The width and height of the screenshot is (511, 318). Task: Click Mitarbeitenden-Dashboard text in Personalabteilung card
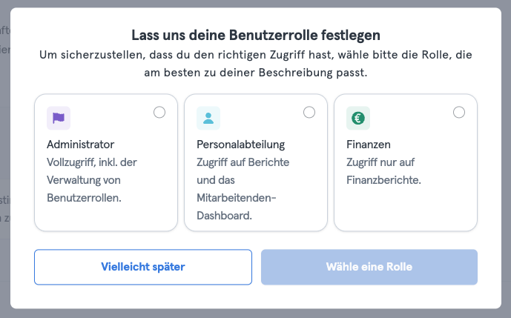click(x=237, y=207)
